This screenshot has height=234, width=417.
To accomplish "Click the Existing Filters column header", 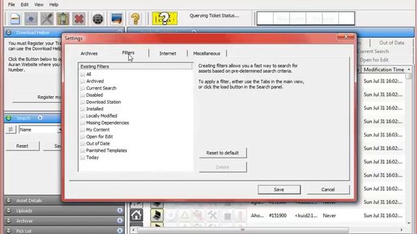I will (135, 66).
